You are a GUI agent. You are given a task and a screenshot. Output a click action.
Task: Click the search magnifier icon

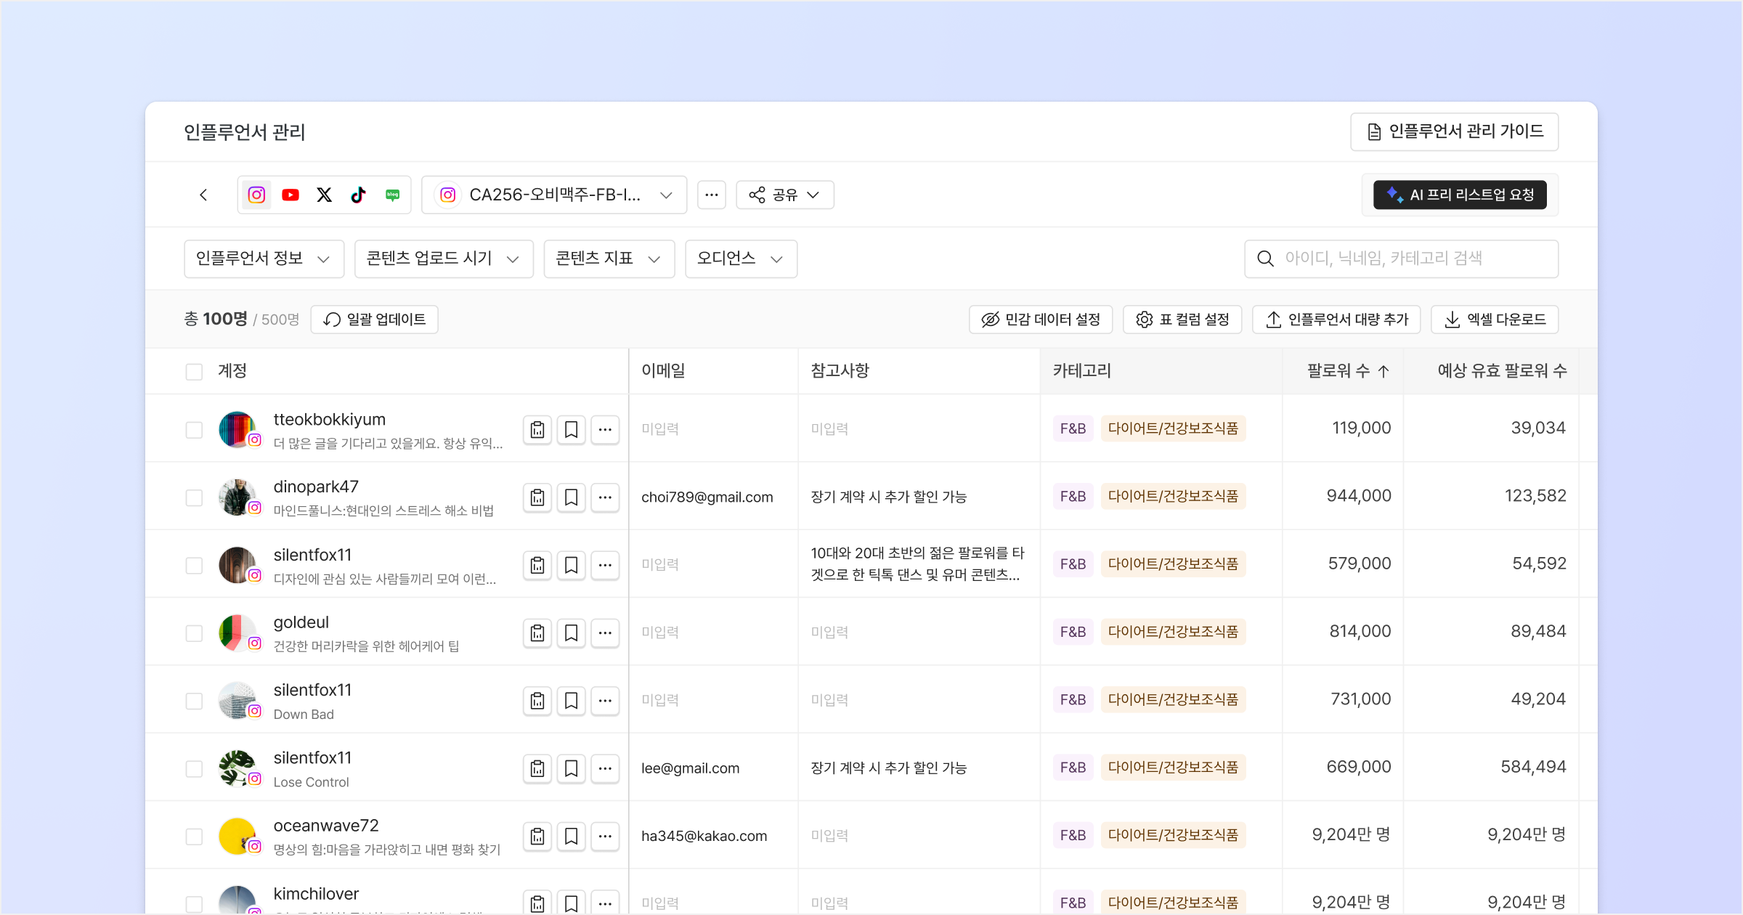tap(1265, 259)
